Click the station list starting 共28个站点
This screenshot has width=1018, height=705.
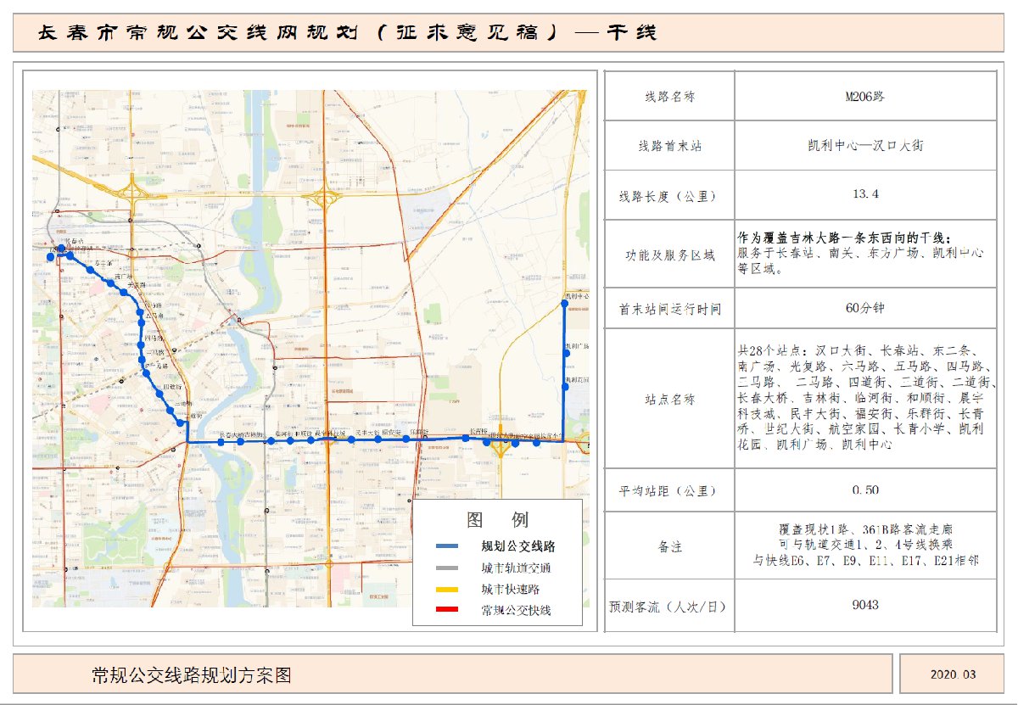coord(865,397)
